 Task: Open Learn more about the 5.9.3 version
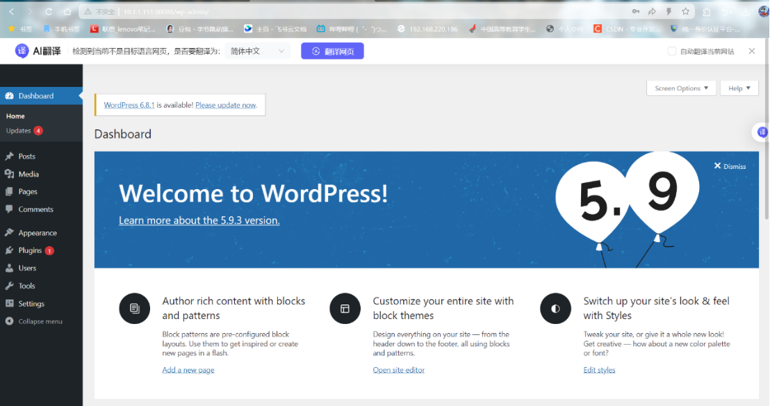point(199,220)
